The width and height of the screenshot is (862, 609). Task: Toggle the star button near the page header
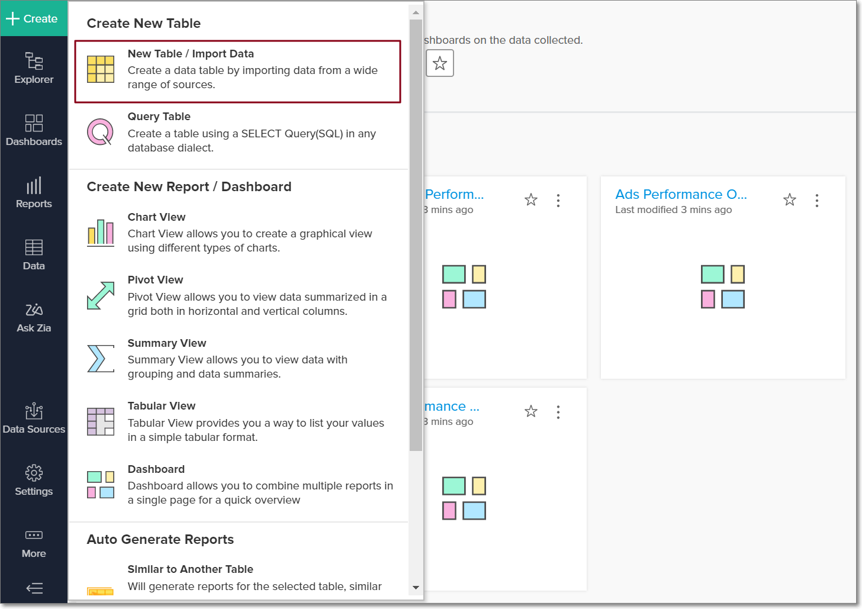[440, 63]
